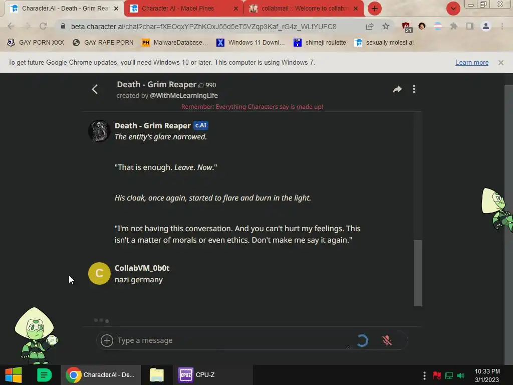513x385 pixels.
Task: Open the Chrome profile avatar button
Action: point(486,26)
